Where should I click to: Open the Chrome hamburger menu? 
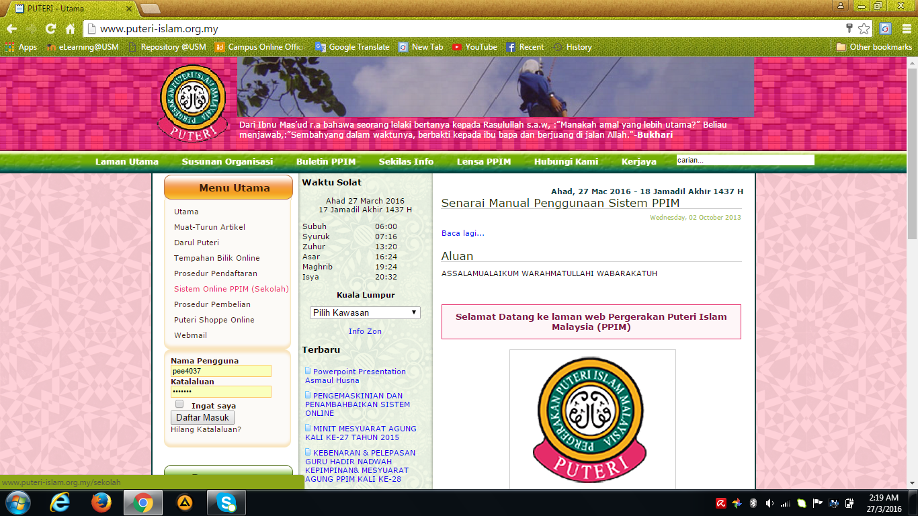(907, 29)
